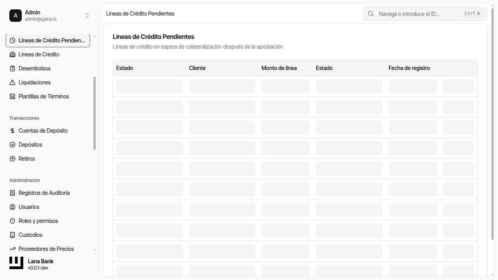Click the clipboard icon next to Desembolsos
This screenshot has height=280, width=498.
12,68
